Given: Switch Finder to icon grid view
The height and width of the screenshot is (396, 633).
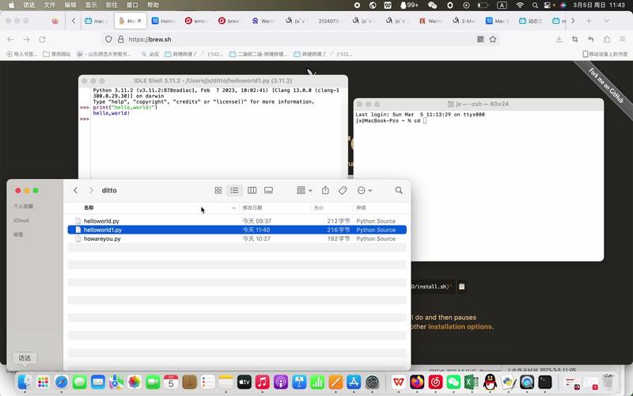Looking at the screenshot, I should click(x=218, y=190).
